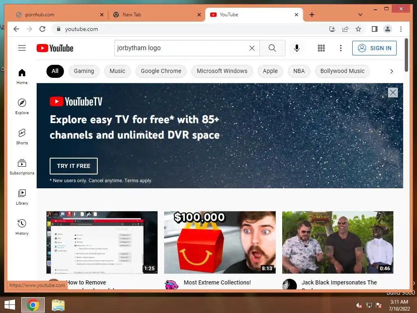Expand the tab search dropdown chevron
Viewport: 417px width, 313px height.
tap(360, 15)
